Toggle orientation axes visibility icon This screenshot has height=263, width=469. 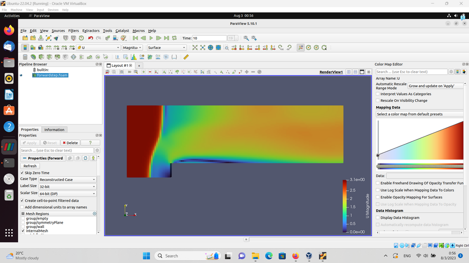(300, 48)
